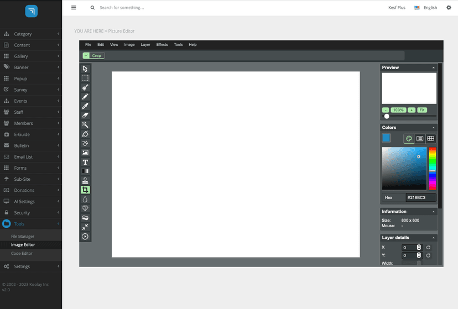Click the search for something field

122,8
